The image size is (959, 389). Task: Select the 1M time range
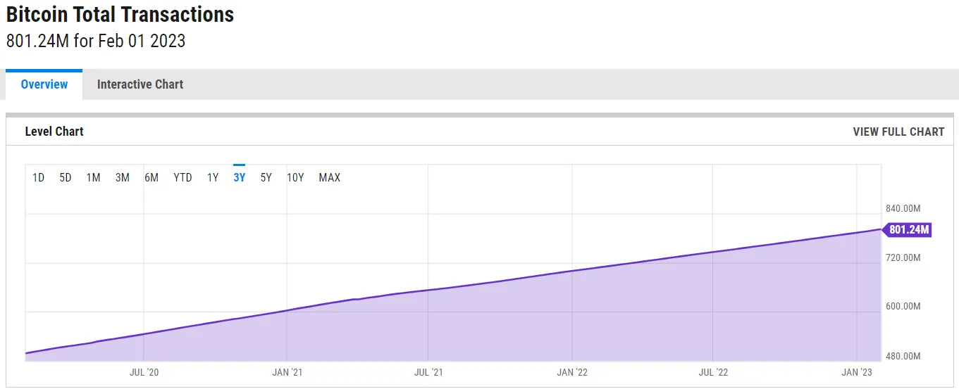pyautogui.click(x=93, y=177)
